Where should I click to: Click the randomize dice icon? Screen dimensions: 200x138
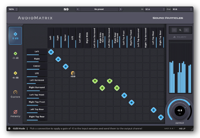click(66, 9)
